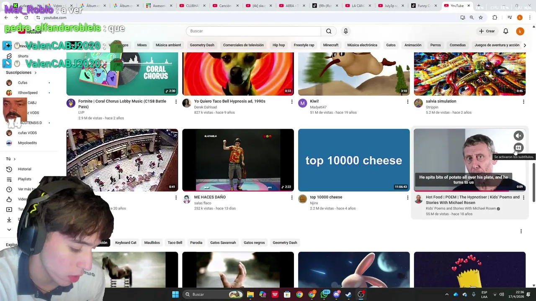
Task: Open the shelf options three-dot menu above Keyboard Cat chips
Action: point(521,231)
